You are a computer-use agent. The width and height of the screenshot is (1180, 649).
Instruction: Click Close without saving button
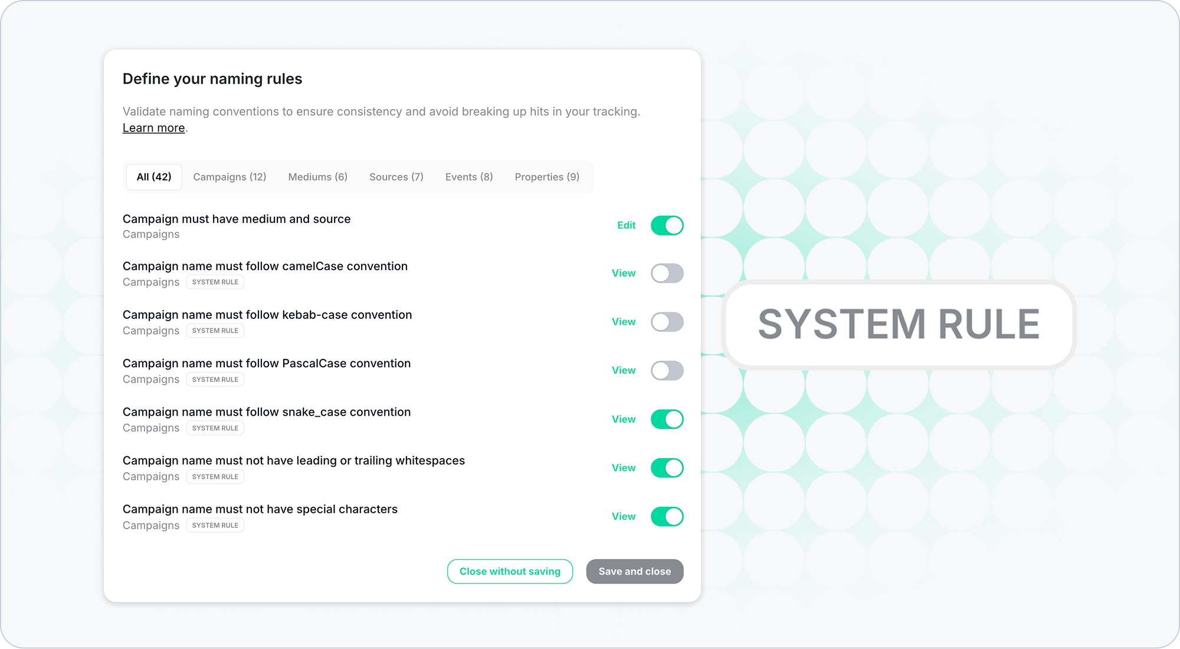pyautogui.click(x=510, y=571)
